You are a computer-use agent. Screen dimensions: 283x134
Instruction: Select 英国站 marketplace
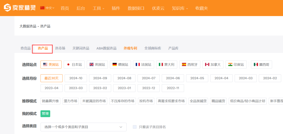click(97, 64)
